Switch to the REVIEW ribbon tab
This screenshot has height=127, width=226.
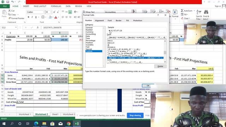[x=78, y=6]
